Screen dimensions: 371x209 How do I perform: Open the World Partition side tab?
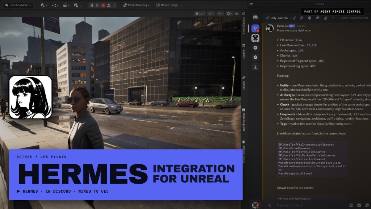(x=244, y=120)
